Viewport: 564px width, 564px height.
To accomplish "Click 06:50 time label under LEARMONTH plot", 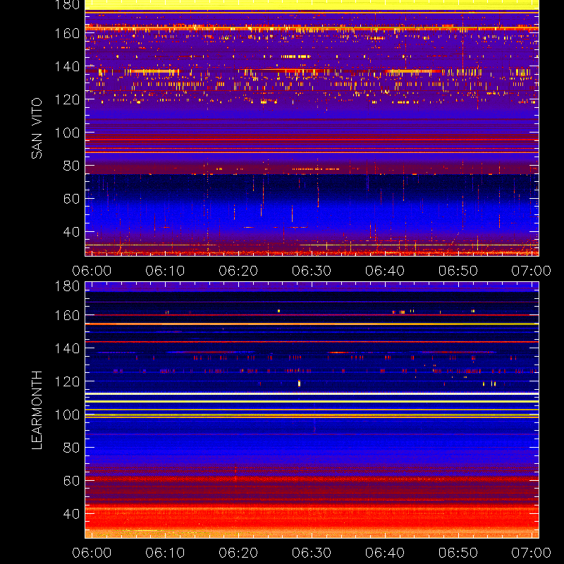I will pos(458,553).
